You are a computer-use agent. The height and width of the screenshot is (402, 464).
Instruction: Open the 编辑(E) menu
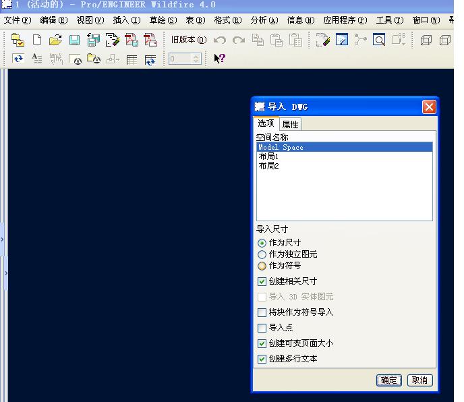coord(54,20)
